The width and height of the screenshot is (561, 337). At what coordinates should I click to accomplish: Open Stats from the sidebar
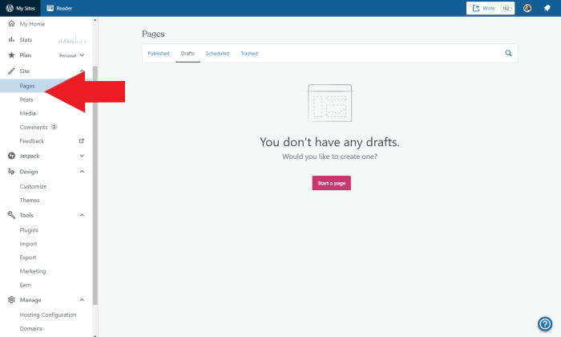click(26, 40)
